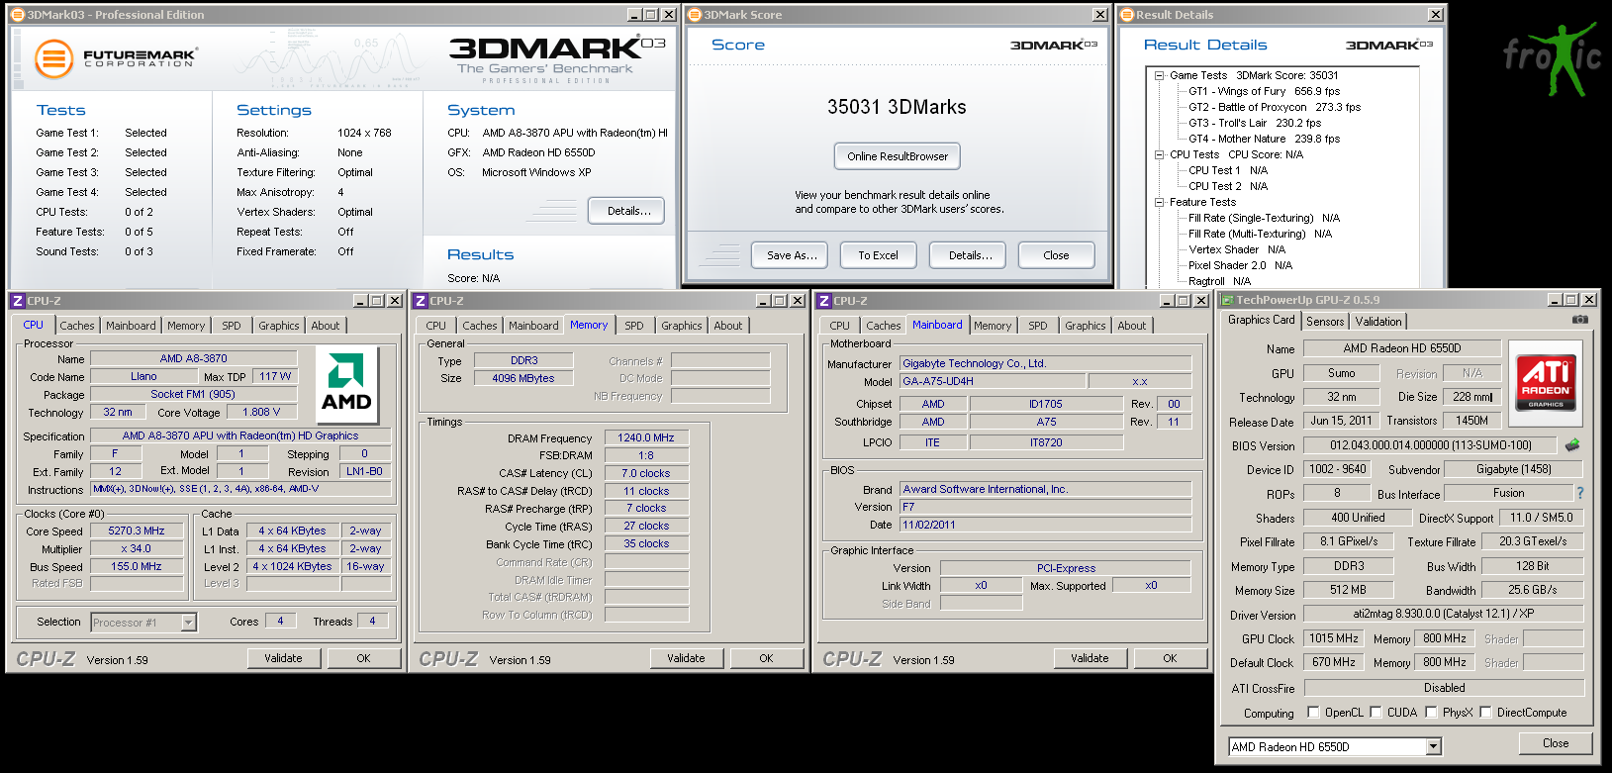
Task: Click the 3DMark Score window title icon
Action: tap(695, 15)
